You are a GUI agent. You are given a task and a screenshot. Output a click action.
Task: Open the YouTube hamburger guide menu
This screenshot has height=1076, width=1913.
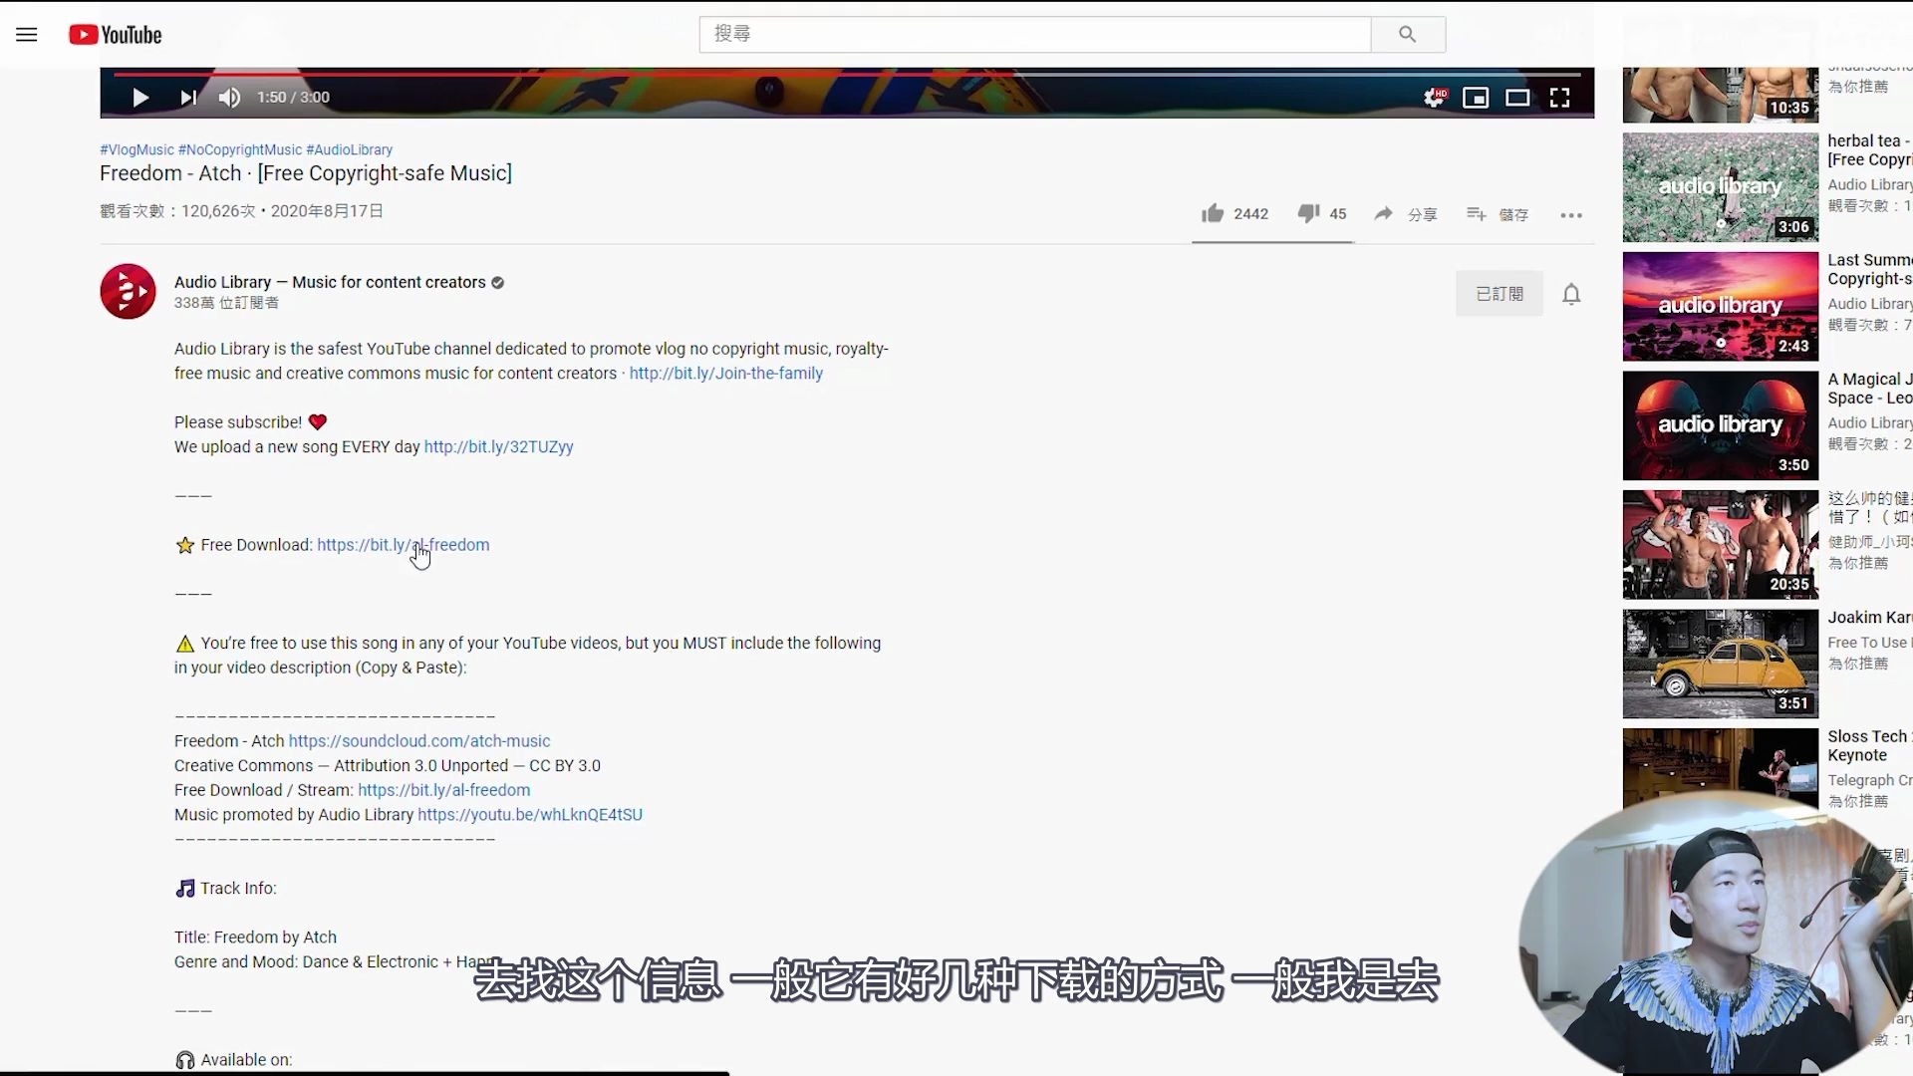point(27,35)
